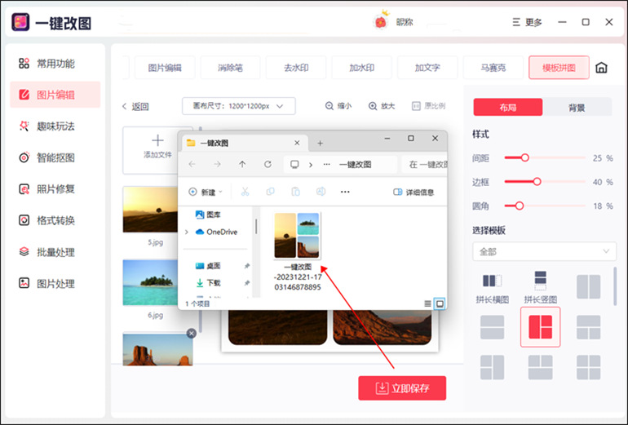Viewport: 628px width, 425px height.
Task: Choose the 拼长竖图 template
Action: tap(540, 288)
